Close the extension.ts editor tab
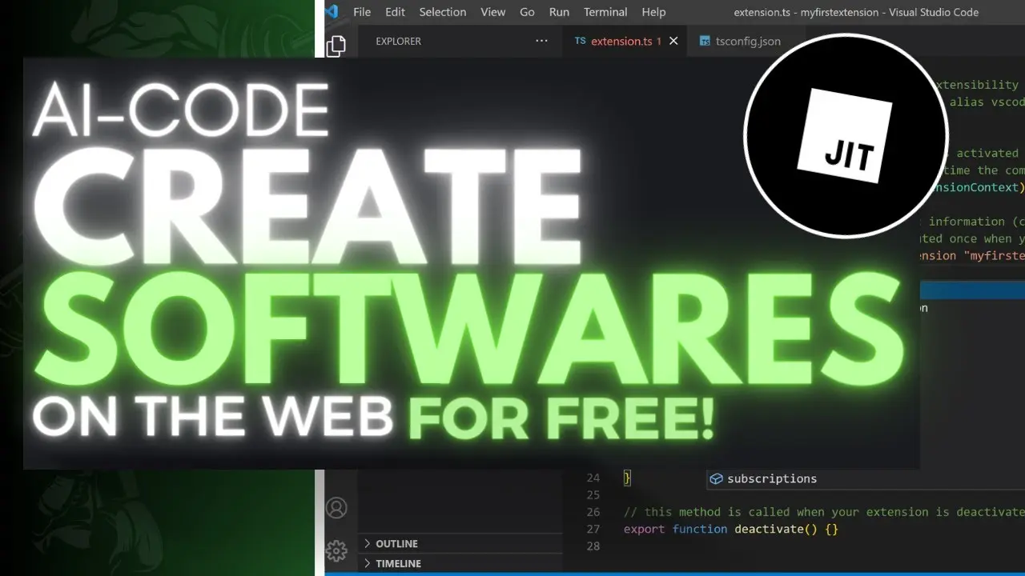This screenshot has height=576, width=1025. tap(673, 41)
